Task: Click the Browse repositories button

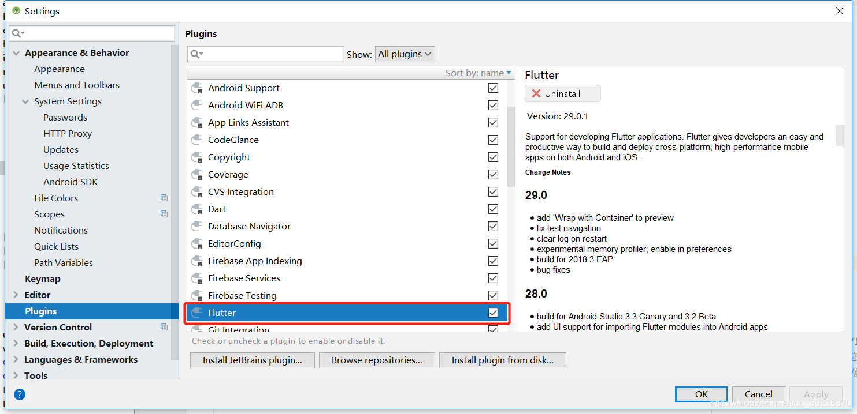Action: point(377,360)
